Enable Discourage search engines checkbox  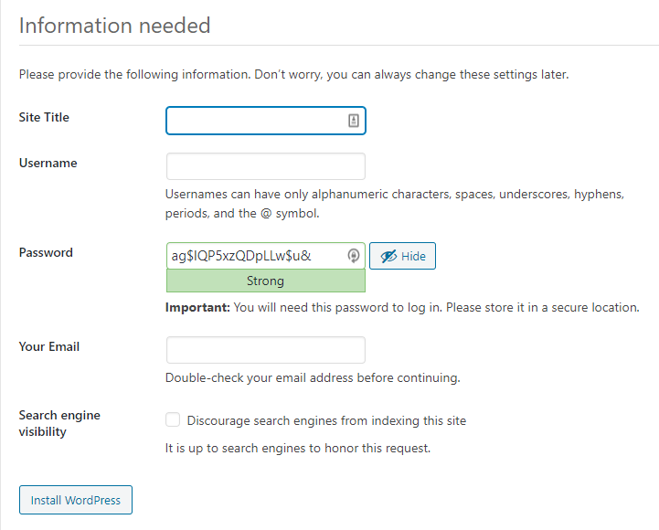tap(173, 419)
